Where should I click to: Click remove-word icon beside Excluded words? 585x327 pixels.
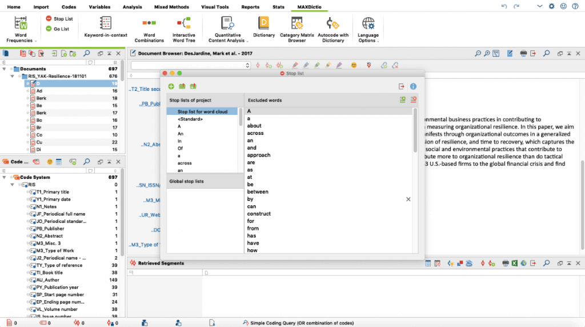[414, 99]
